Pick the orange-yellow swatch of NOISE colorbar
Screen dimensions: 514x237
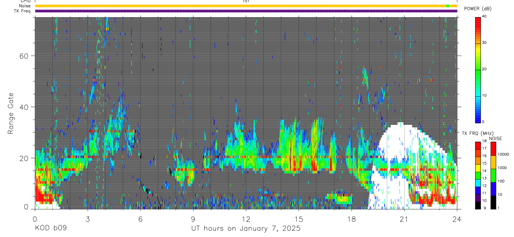pos(493,162)
